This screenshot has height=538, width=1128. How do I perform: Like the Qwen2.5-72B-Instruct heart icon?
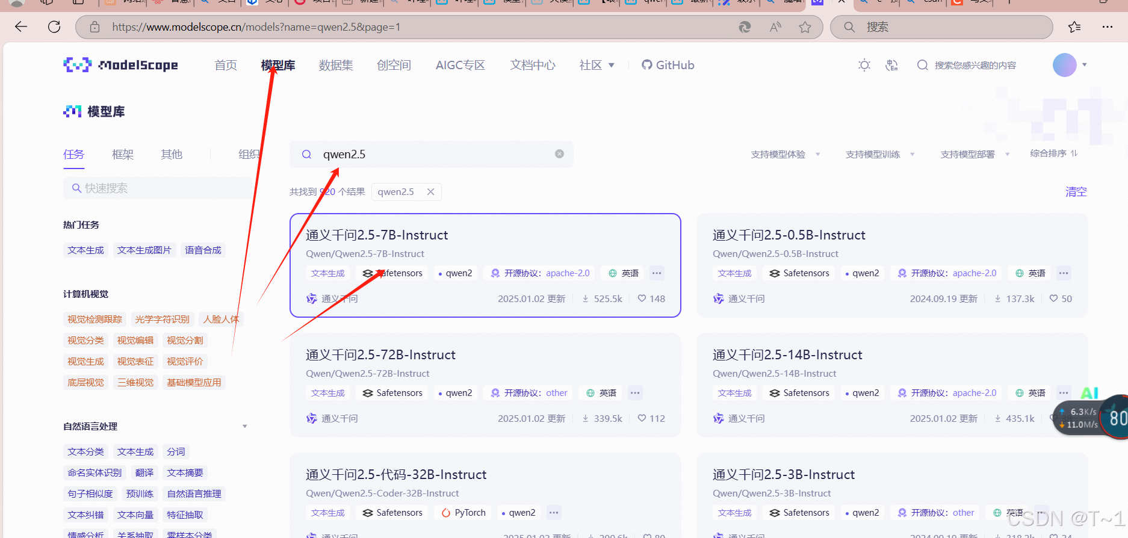(x=642, y=418)
